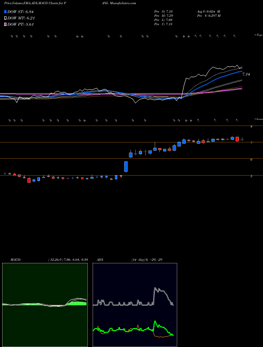
Task: Click the 'Avg V: 0.024 M' value
Action: [x=208, y=12]
